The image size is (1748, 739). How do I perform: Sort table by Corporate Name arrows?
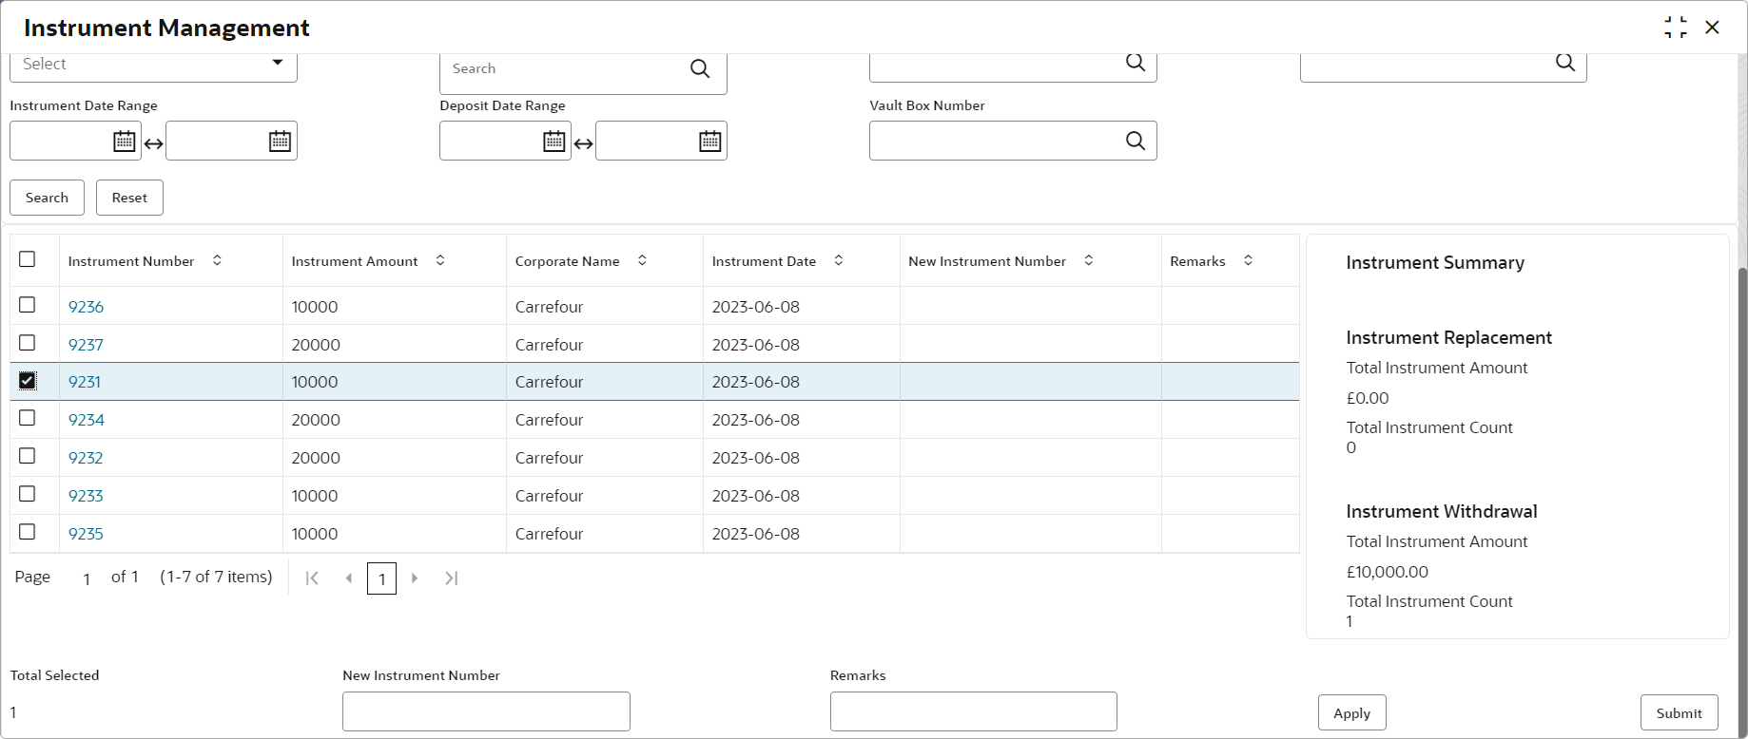pyautogui.click(x=642, y=260)
